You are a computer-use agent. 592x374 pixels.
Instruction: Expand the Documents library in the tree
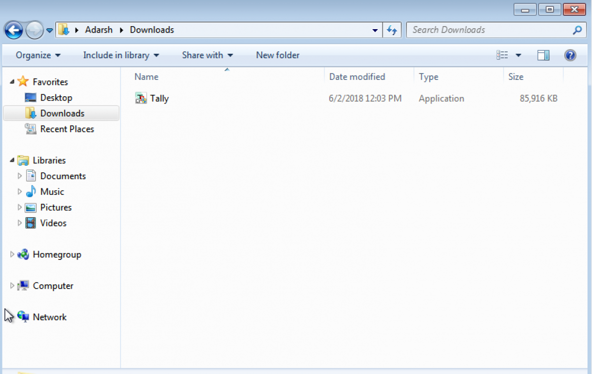click(19, 176)
